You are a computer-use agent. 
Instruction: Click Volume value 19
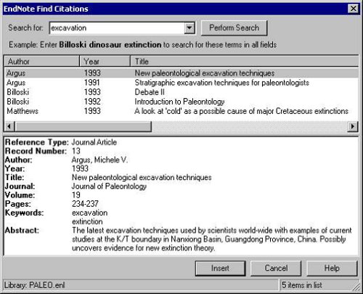point(76,195)
